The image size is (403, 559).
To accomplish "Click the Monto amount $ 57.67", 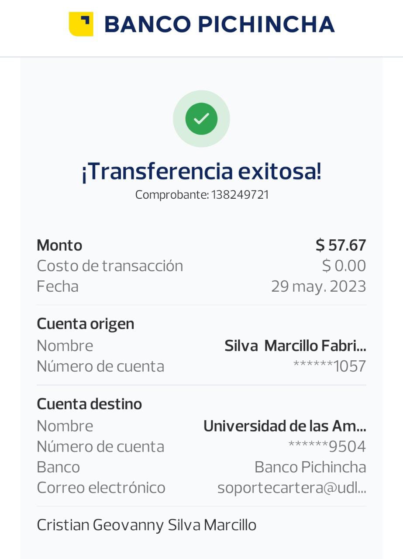I will coord(341,245).
